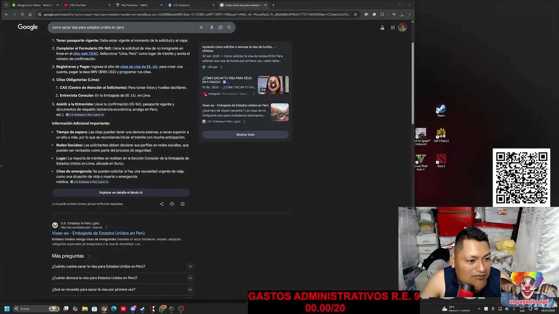Click 'Mostrar todo' sources button
Viewport: 559px width, 314px height.
245,135
